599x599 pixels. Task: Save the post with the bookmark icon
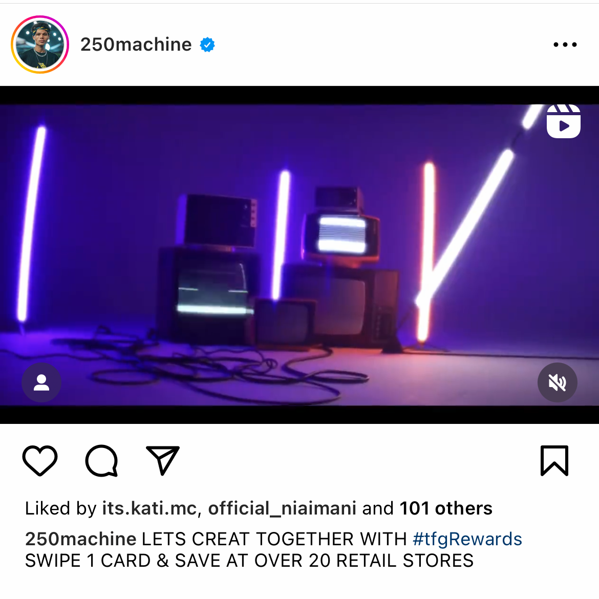[554, 460]
